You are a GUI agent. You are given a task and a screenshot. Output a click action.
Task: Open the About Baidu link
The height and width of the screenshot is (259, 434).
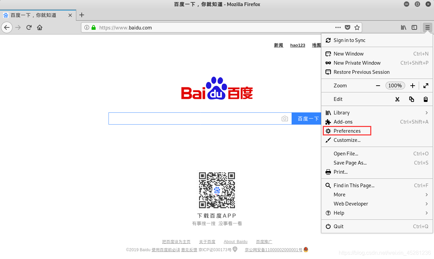click(236, 242)
